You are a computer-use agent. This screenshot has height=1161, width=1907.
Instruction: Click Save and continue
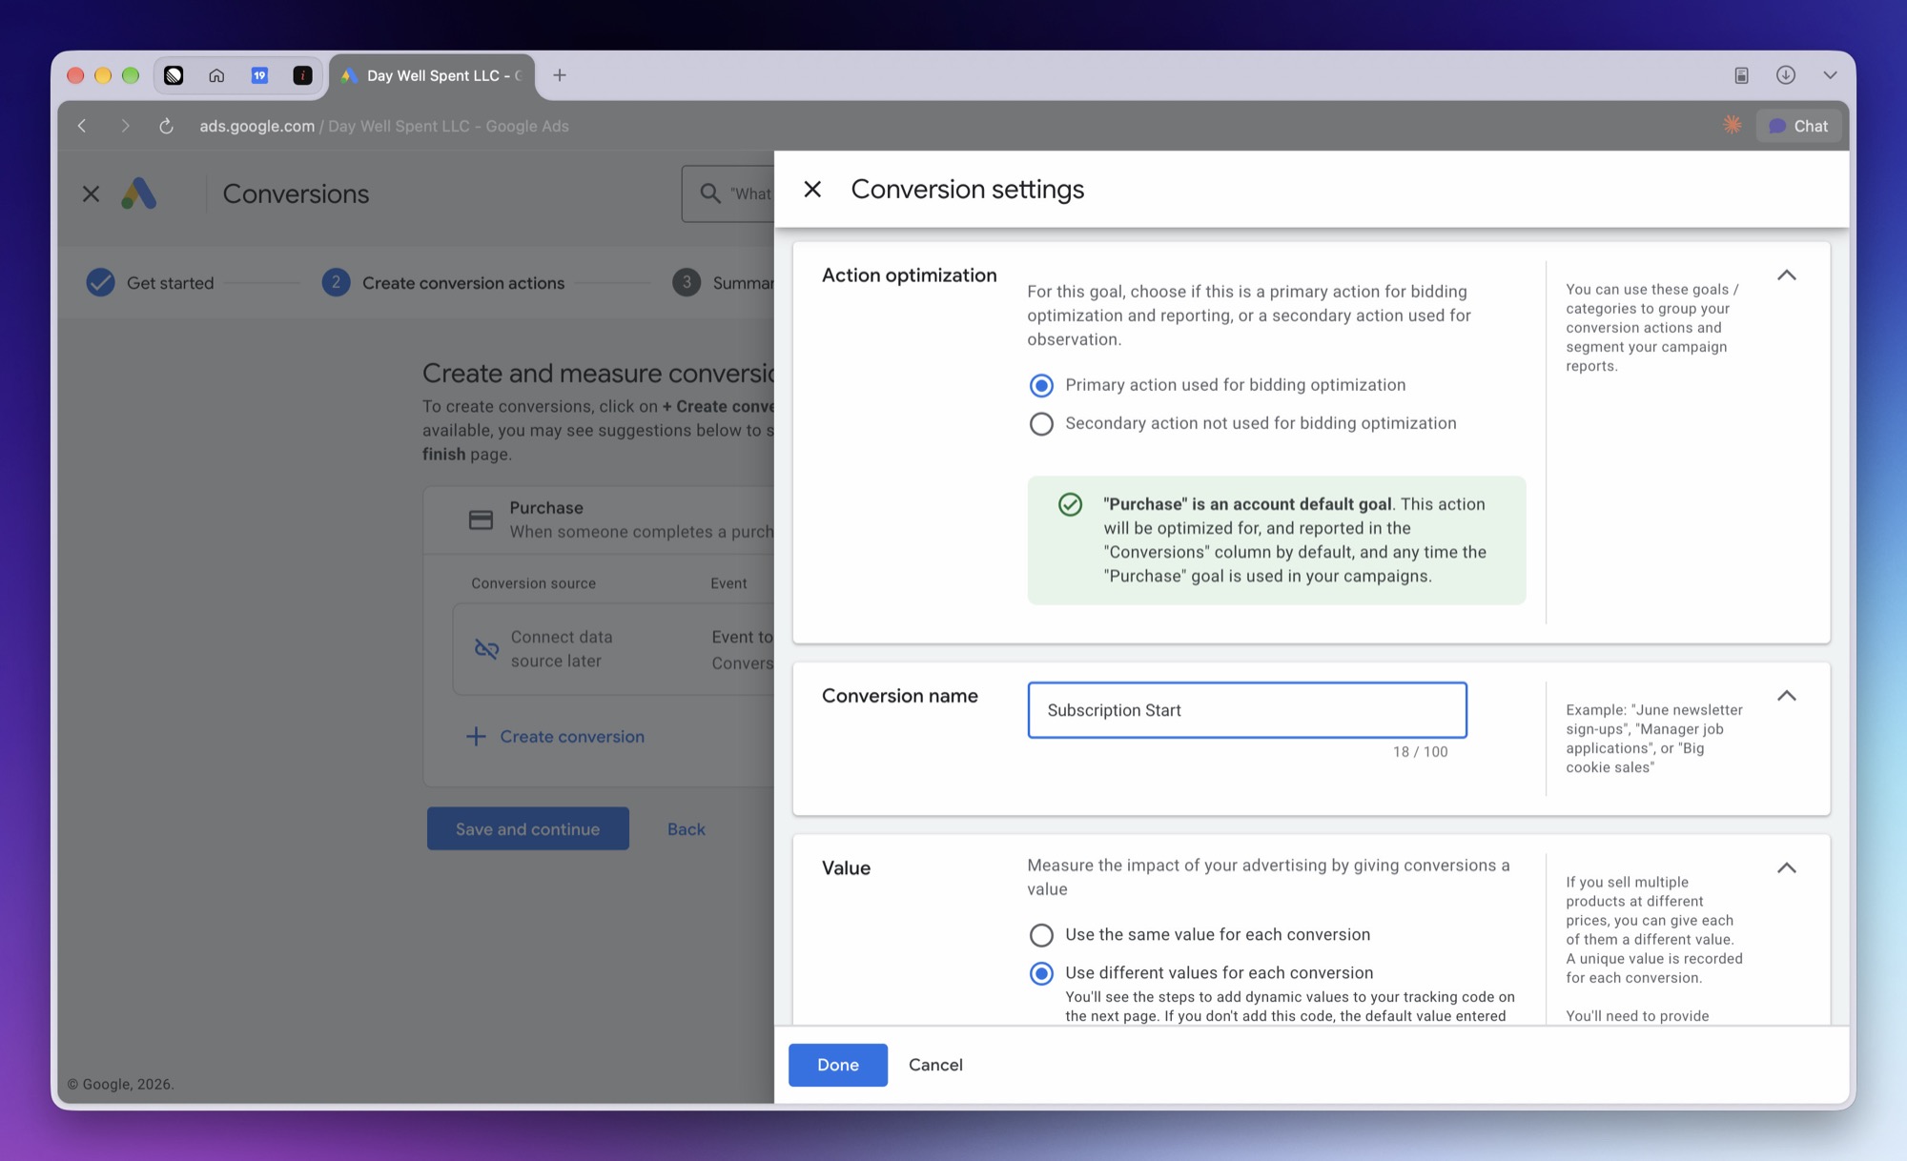click(x=528, y=829)
